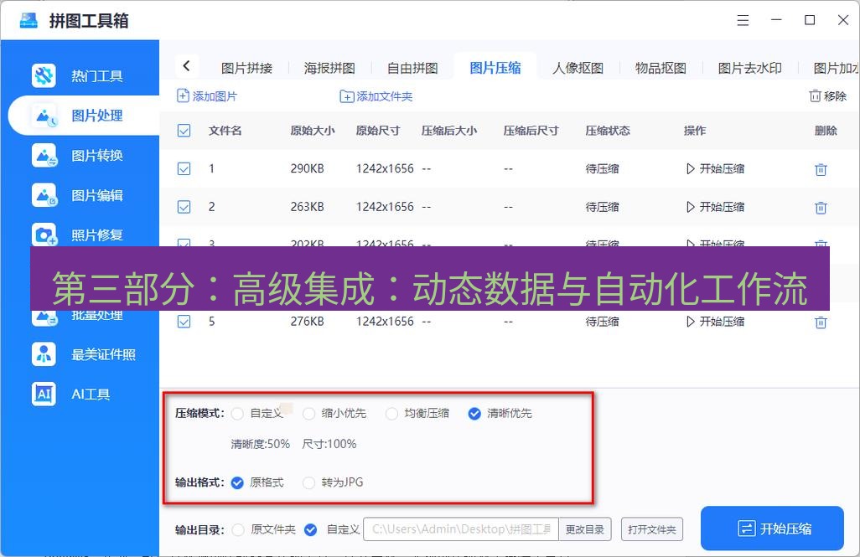Delete file 2 with trash icon
The width and height of the screenshot is (860, 557).
pyautogui.click(x=821, y=207)
